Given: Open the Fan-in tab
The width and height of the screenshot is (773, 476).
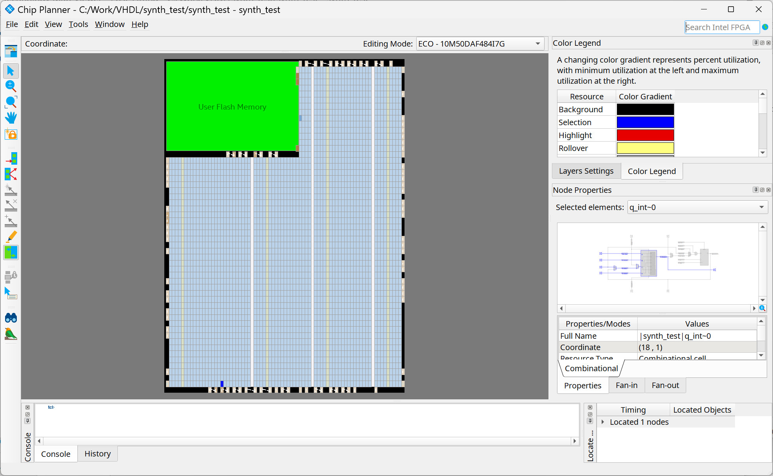Looking at the screenshot, I should 626,385.
